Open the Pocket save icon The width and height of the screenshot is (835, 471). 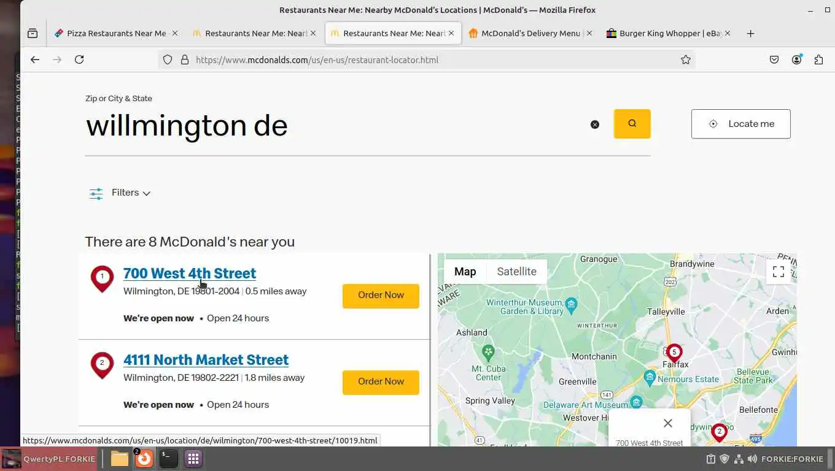(774, 59)
